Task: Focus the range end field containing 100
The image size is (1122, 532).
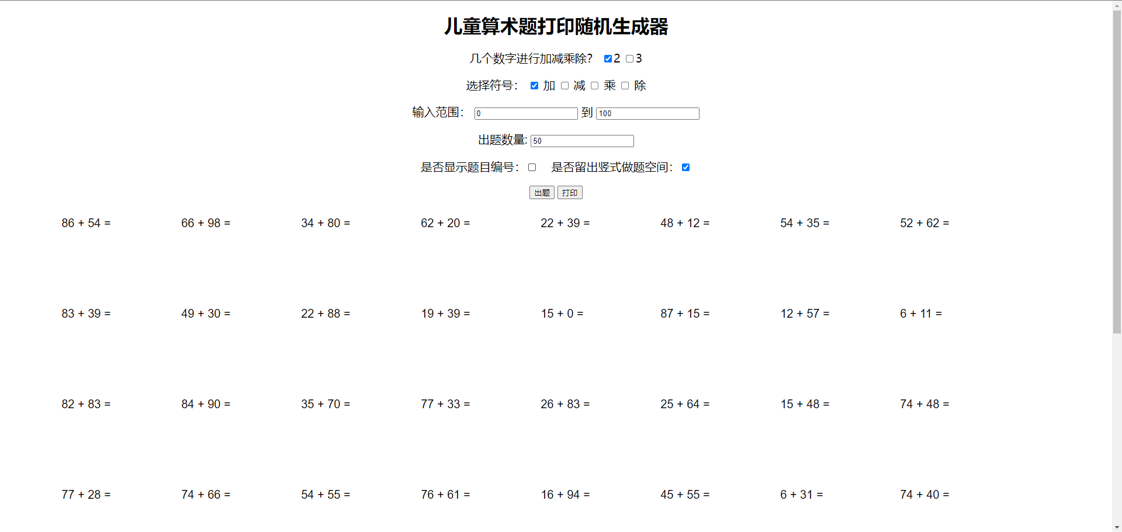Action: coord(647,113)
